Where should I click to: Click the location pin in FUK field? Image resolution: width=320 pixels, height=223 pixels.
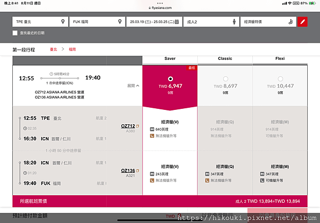(x=120, y=21)
